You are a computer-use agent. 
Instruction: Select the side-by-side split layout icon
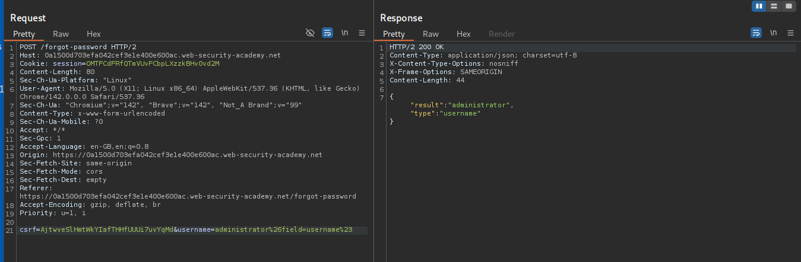coord(759,6)
